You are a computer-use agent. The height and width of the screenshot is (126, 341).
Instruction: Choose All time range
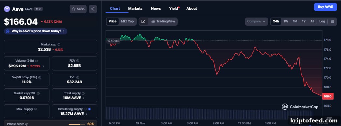(312, 21)
